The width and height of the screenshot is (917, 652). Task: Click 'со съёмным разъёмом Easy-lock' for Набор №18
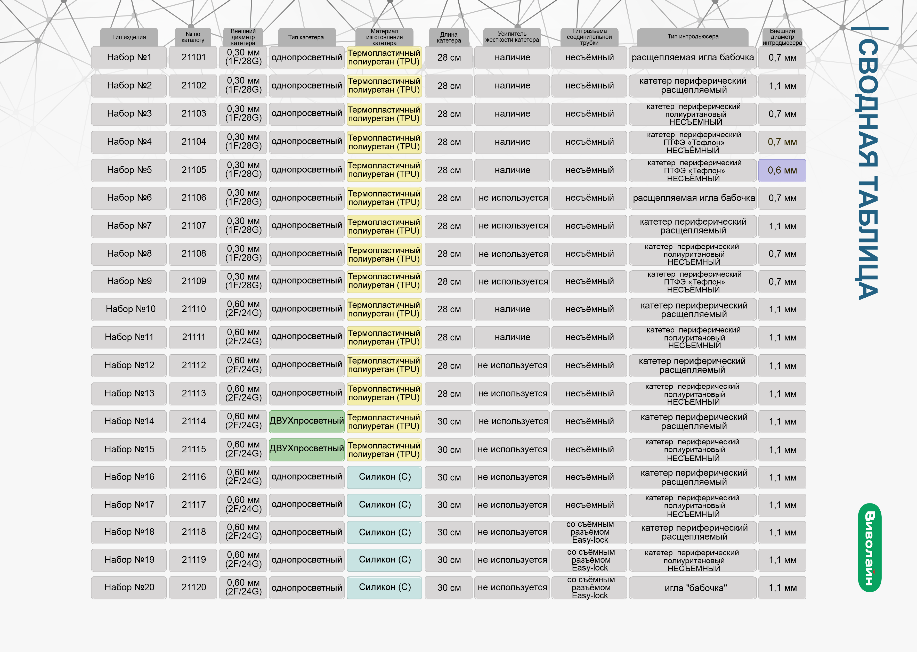(x=589, y=532)
